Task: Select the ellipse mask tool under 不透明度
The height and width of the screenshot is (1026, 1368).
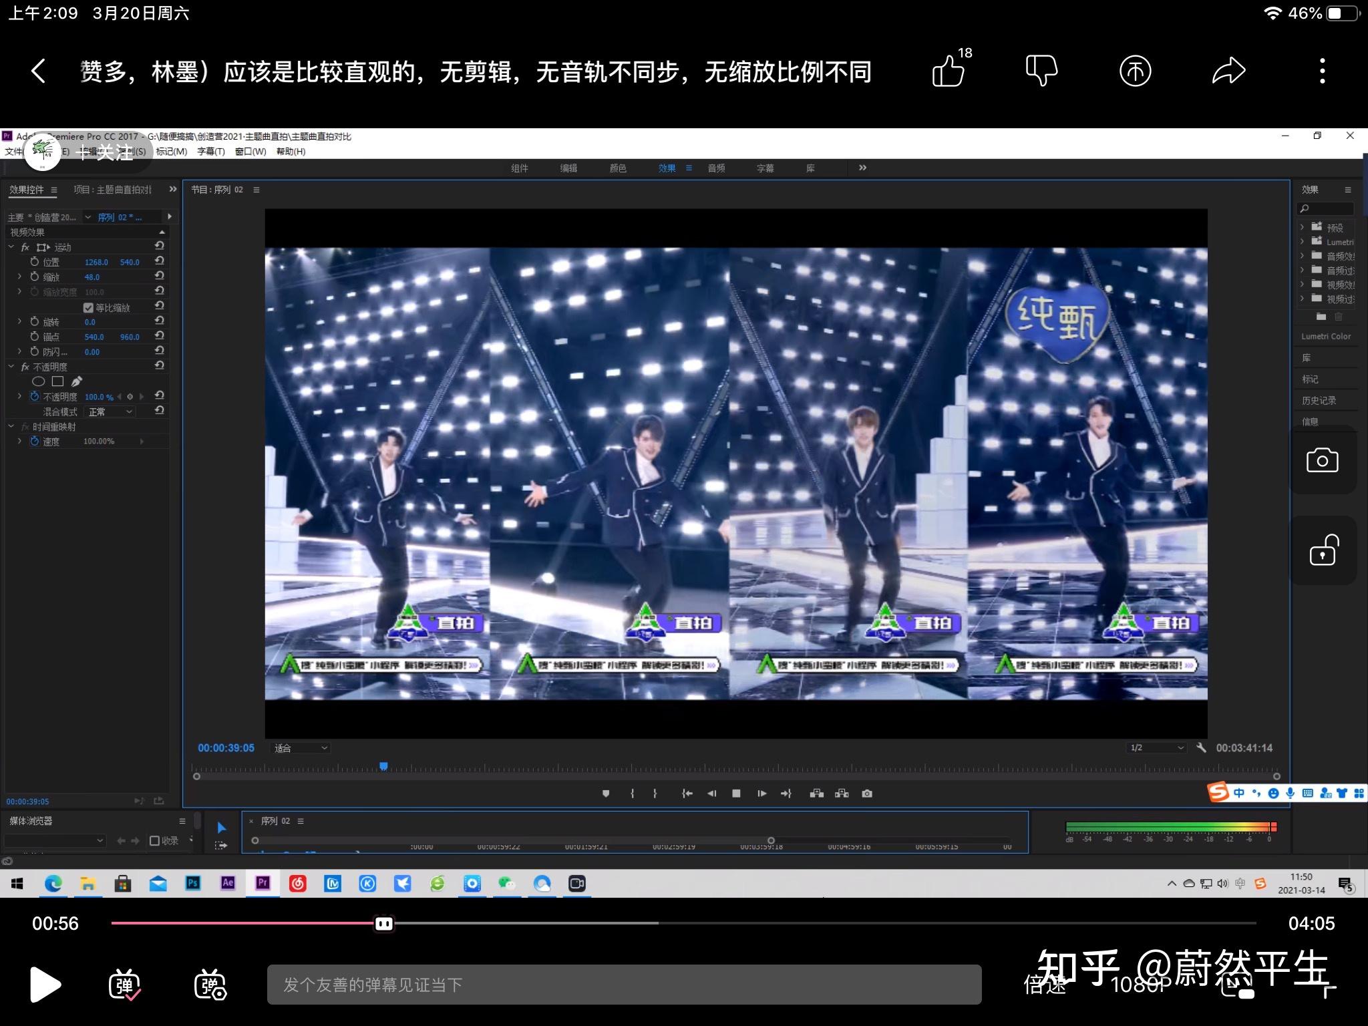Action: tap(39, 381)
